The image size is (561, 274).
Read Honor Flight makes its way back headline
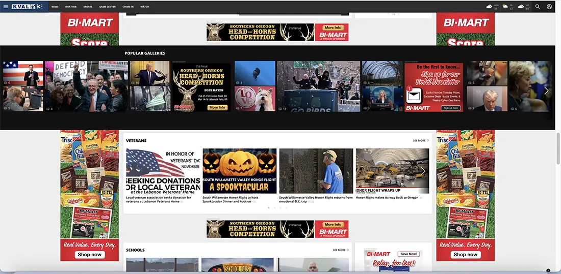click(387, 197)
